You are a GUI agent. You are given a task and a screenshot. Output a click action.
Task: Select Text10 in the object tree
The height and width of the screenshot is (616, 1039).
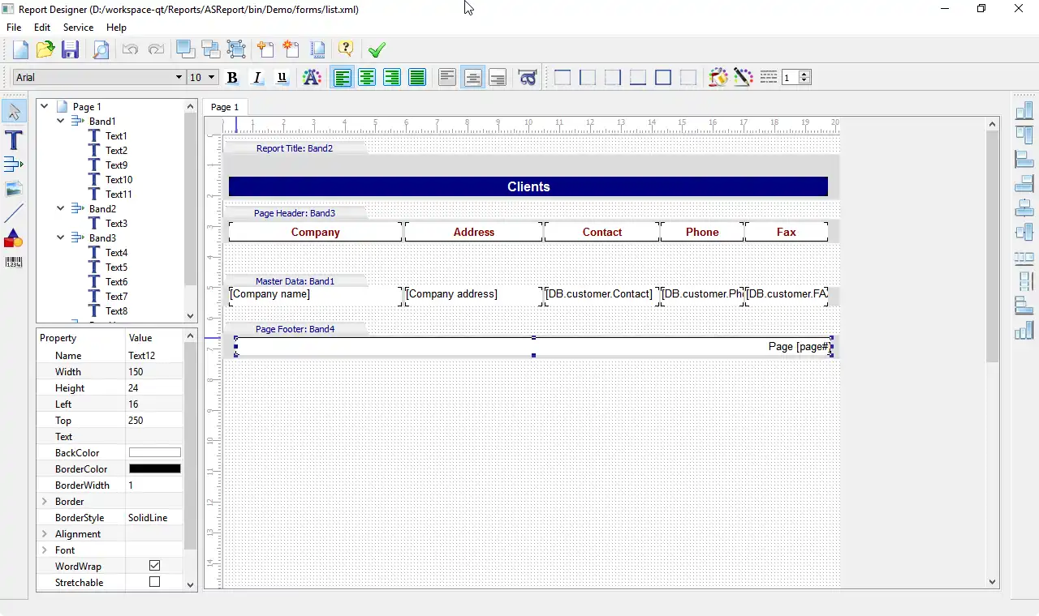click(119, 179)
